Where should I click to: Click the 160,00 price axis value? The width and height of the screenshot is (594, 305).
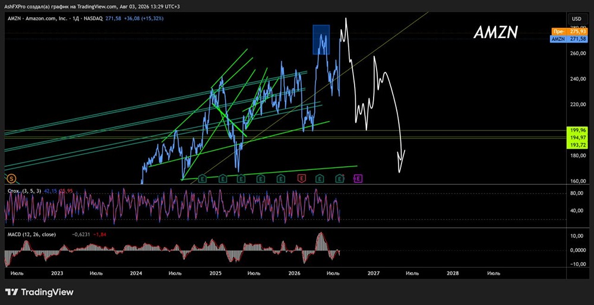[x=577, y=181]
